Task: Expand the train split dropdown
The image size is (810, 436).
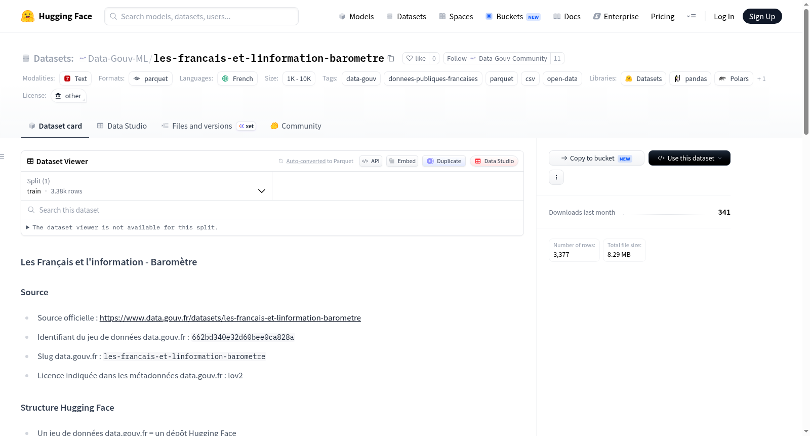Action: coord(147,186)
